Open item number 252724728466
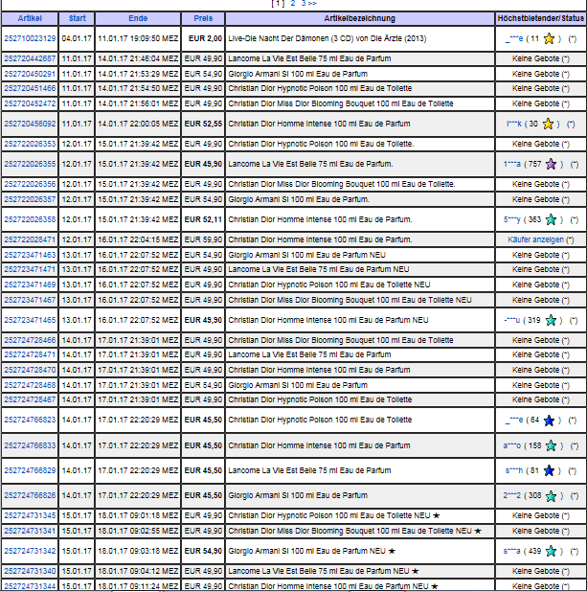 click(30, 340)
